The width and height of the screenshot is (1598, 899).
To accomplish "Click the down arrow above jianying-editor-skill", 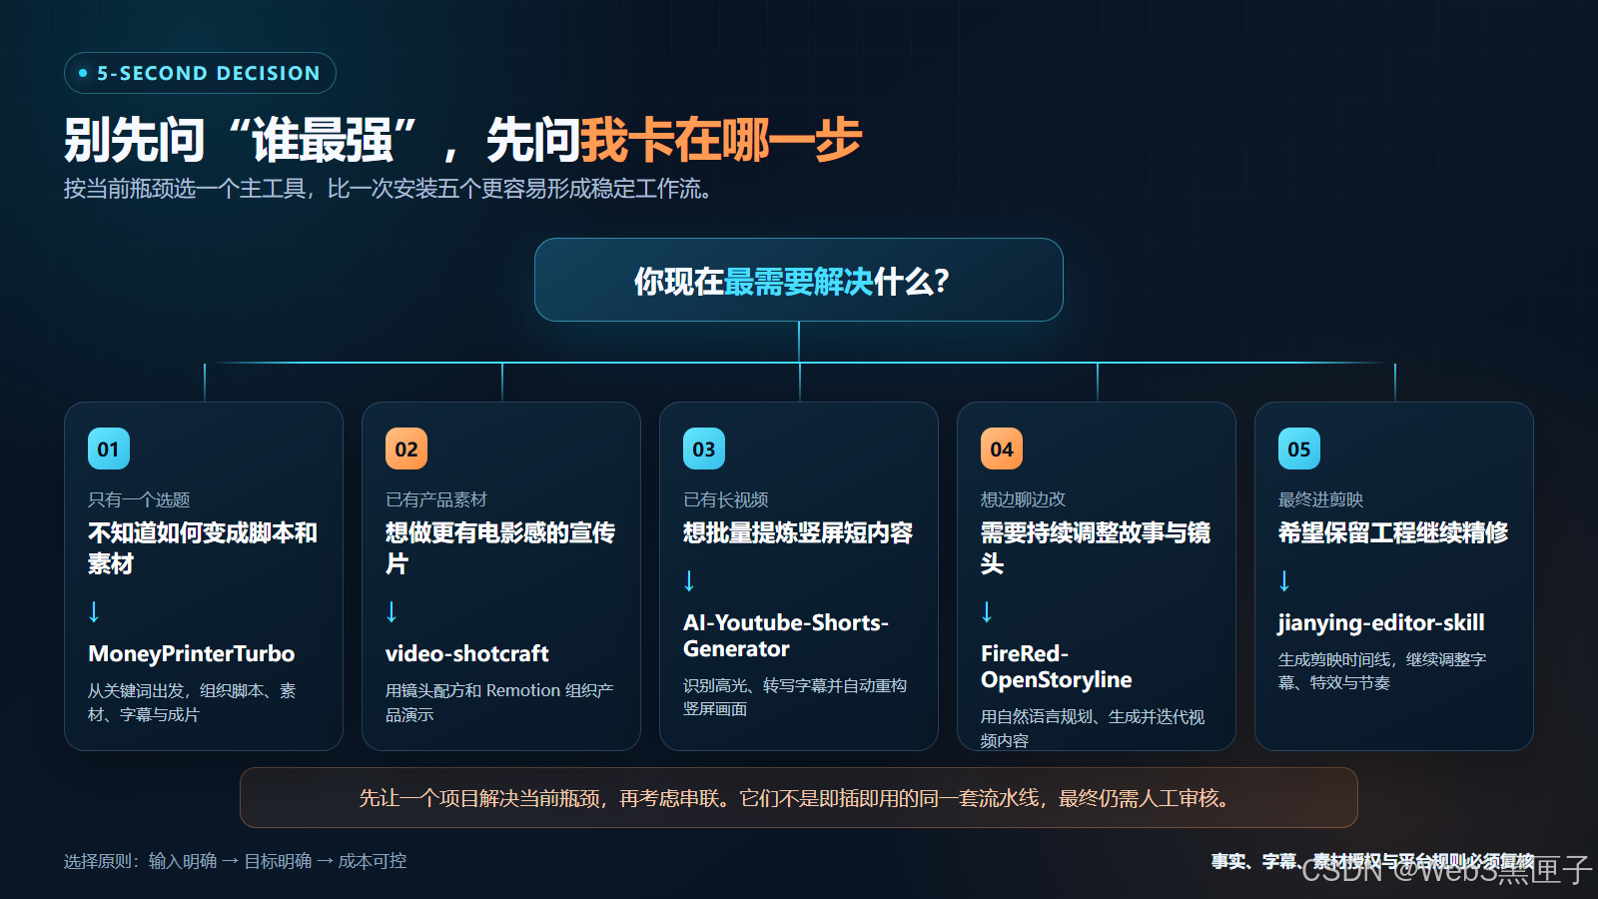I will [x=1284, y=580].
